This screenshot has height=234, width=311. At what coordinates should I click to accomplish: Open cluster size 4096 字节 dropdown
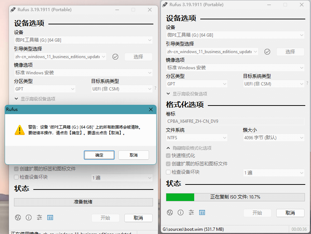coord(274,138)
